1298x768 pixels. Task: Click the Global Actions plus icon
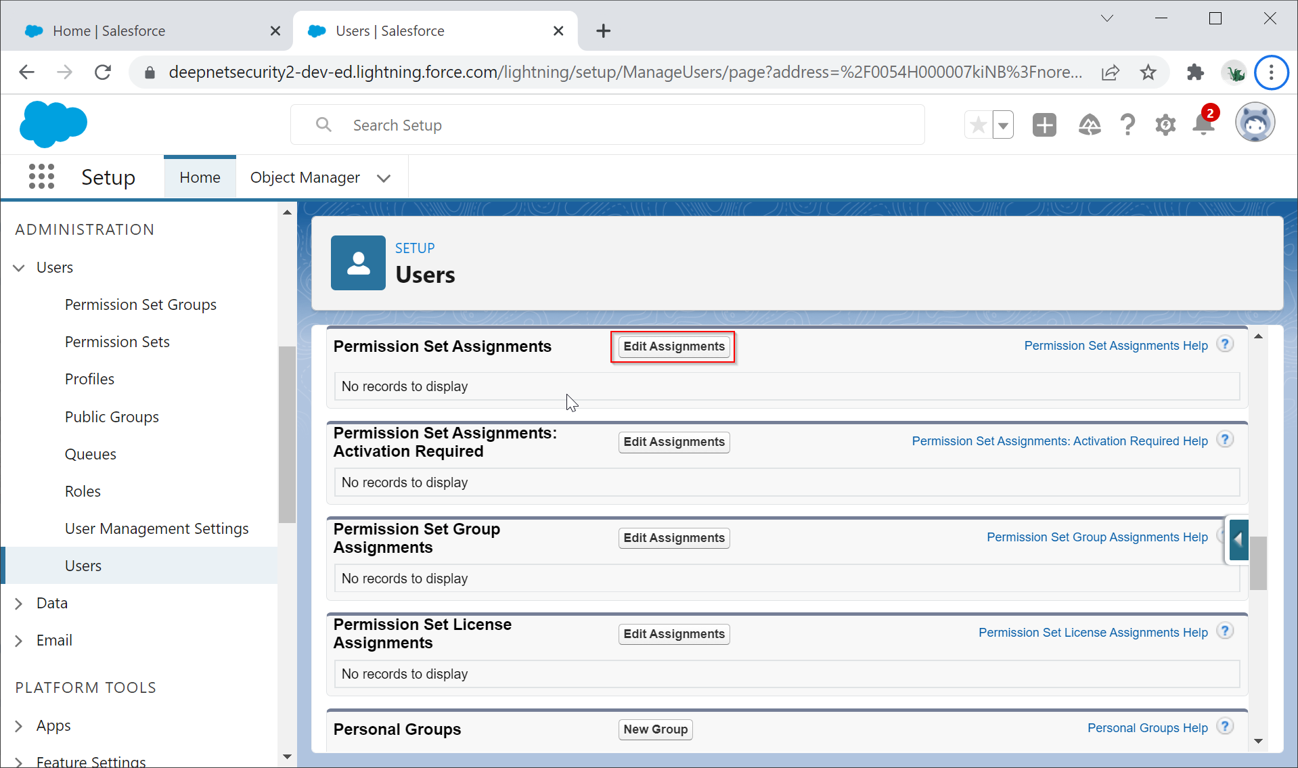coord(1044,125)
